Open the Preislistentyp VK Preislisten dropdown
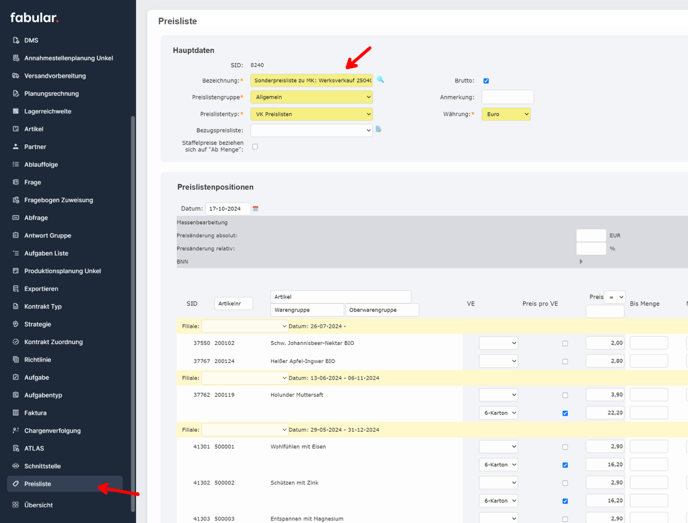This screenshot has height=523, width=688. coord(311,114)
